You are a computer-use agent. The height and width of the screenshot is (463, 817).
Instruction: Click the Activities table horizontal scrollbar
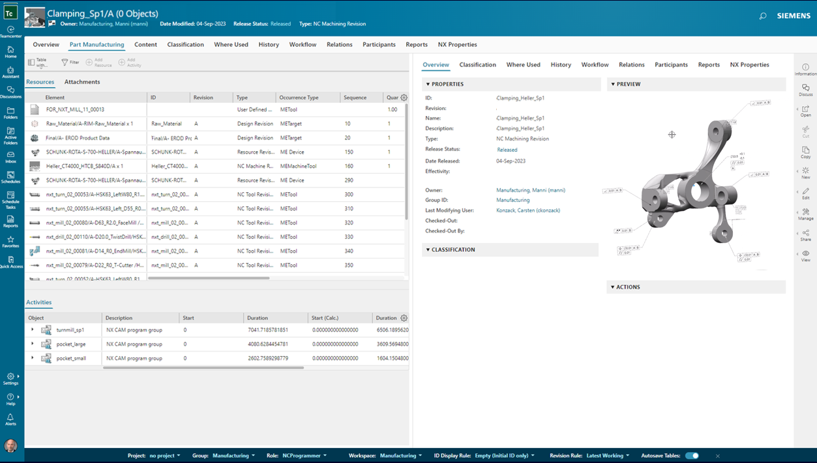(203, 368)
